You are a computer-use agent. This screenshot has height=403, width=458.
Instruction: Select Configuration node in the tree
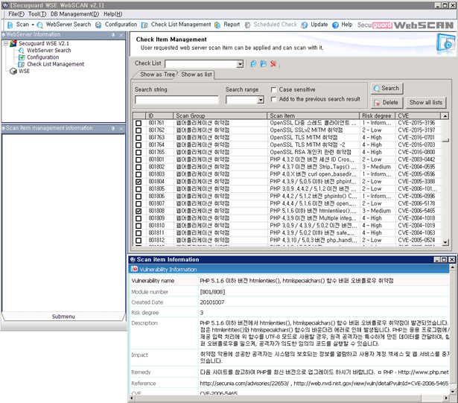[x=43, y=57]
